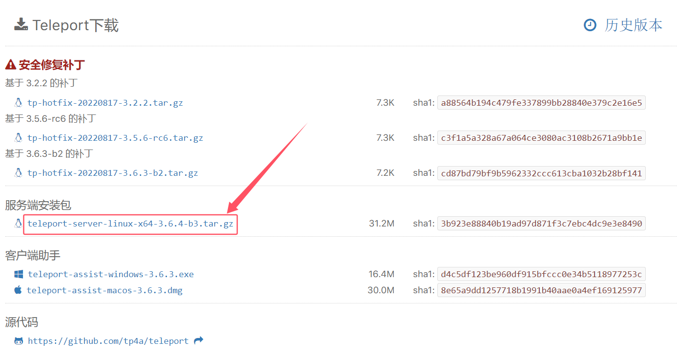This screenshot has width=677, height=358.
Task: Click the Linux penguin icon for the 3.6.3-b2 hotfix
Action: click(x=19, y=172)
